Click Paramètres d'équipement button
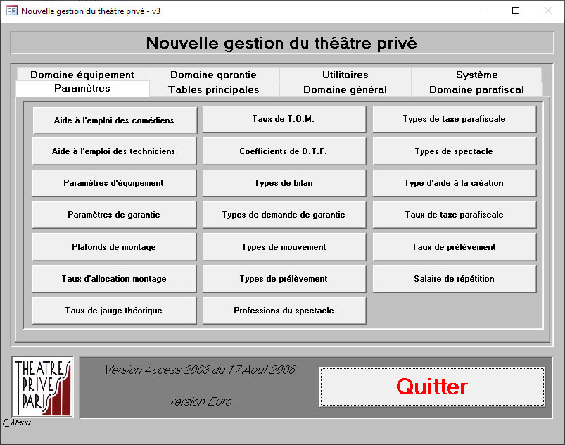The image size is (565, 445). (114, 183)
